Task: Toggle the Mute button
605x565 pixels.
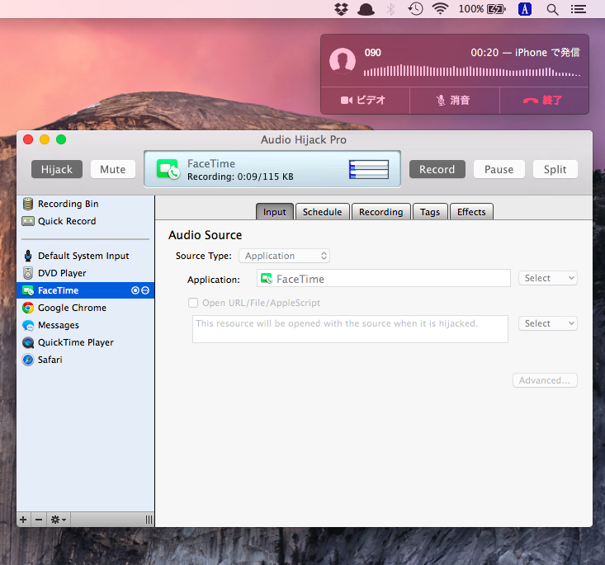Action: click(113, 169)
